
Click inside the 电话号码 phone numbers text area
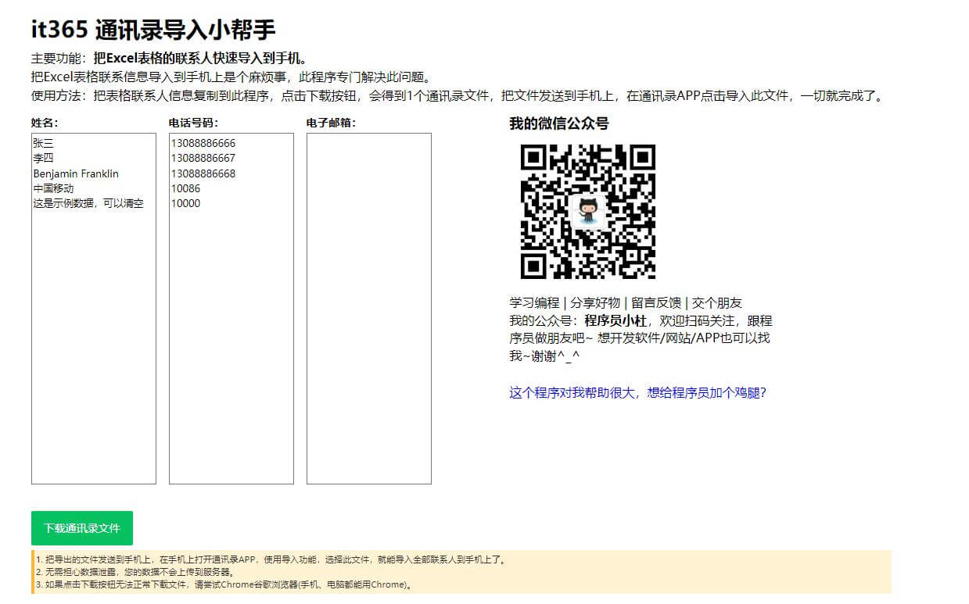231,313
